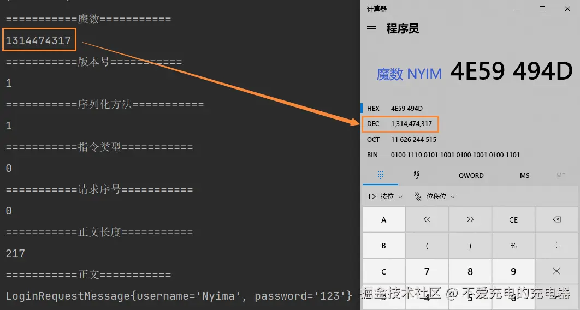Click the number 8 key
Screen dimensions: 580x310
coord(470,272)
